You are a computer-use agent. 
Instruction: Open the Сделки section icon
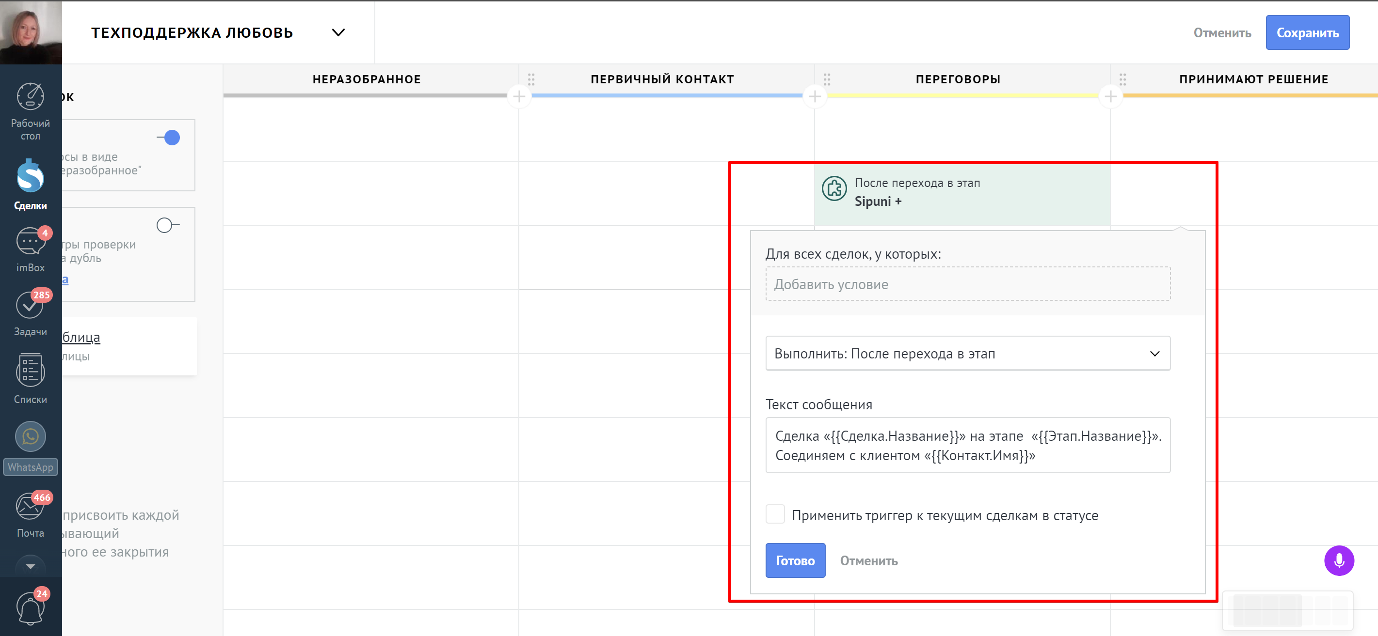pyautogui.click(x=31, y=176)
